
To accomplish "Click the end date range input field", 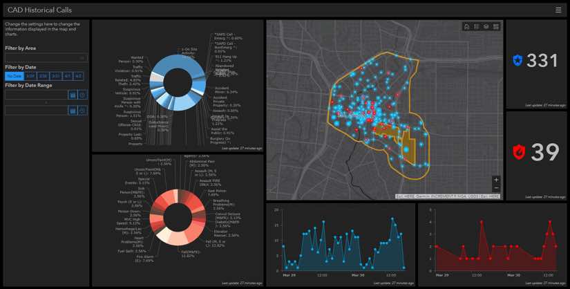I will click(37, 111).
